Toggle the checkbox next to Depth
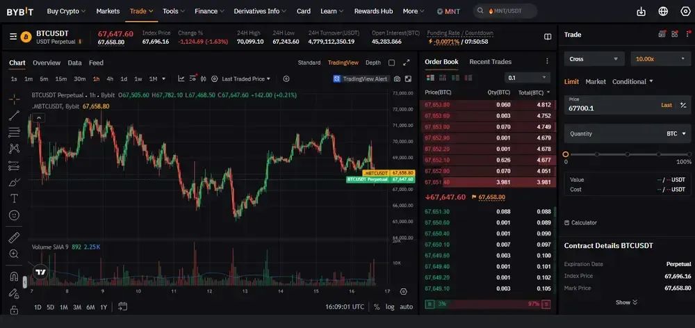Screen dimensions: 695x328 [x=391, y=63]
